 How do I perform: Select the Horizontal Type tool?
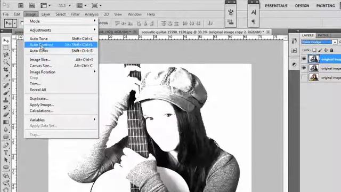[x=6, y=153]
